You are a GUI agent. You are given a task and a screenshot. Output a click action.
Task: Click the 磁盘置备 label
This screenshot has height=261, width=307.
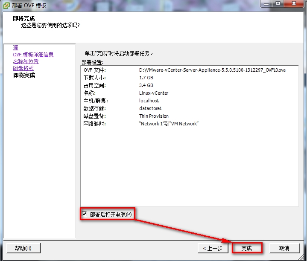(95, 116)
